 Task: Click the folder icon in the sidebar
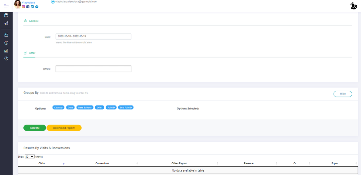pyautogui.click(x=6, y=15)
